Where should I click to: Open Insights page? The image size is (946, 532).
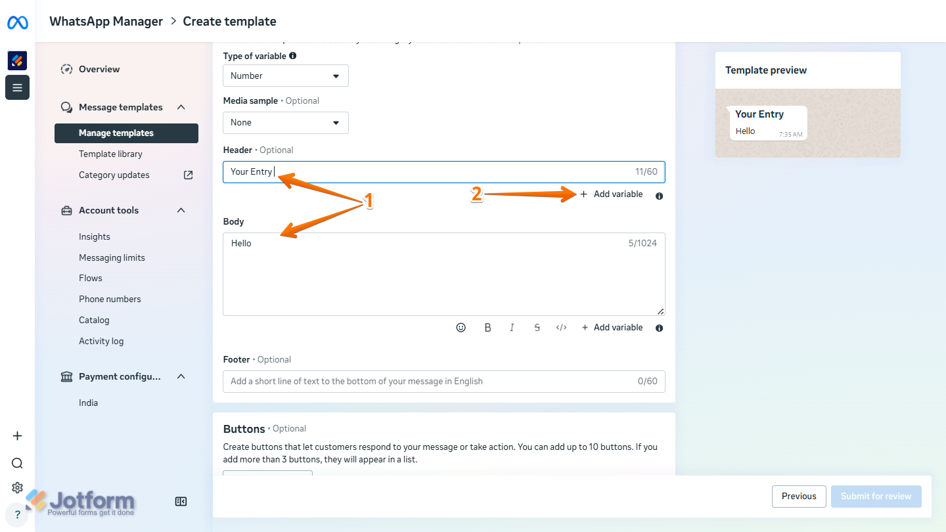click(x=95, y=236)
